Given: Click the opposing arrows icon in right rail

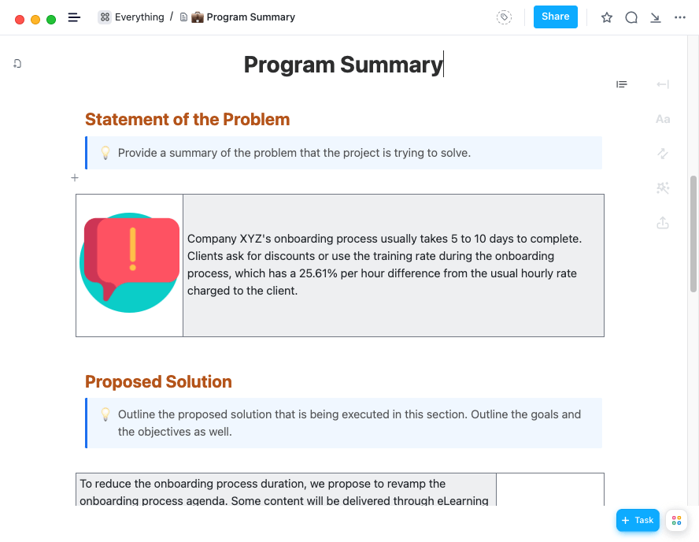Looking at the screenshot, I should click(663, 154).
